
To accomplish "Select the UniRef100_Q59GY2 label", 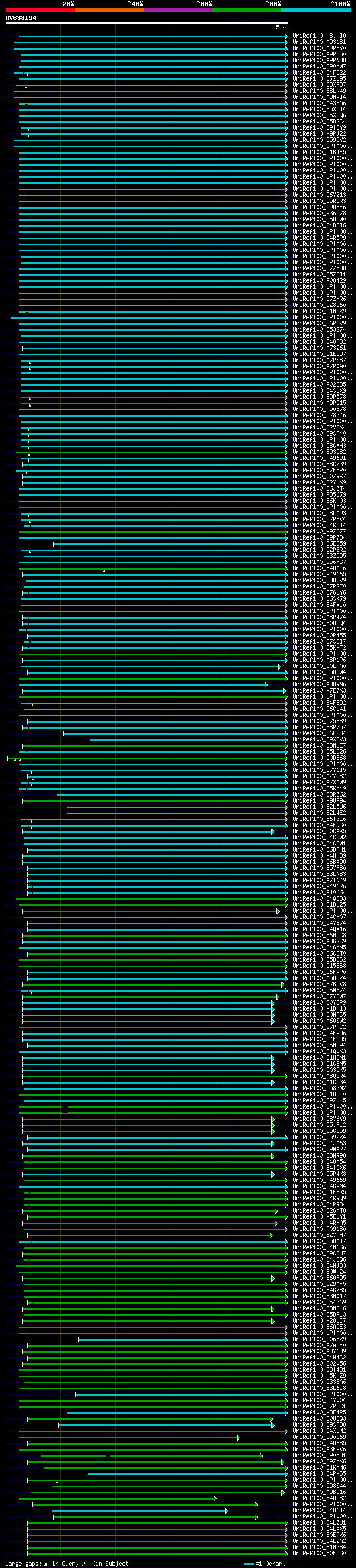I will (x=319, y=140).
